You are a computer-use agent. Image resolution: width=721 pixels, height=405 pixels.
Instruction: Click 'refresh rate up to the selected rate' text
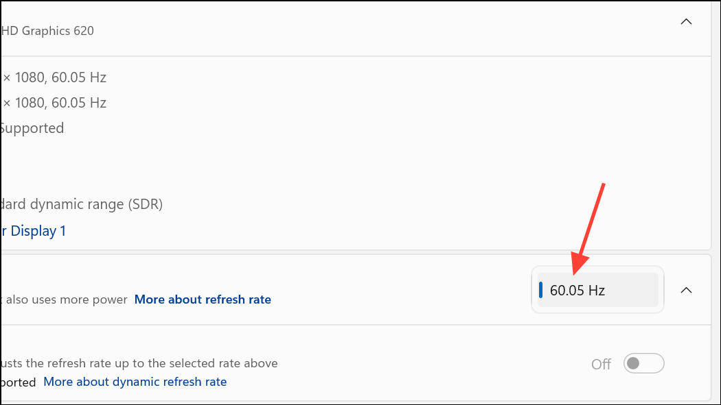click(141, 363)
